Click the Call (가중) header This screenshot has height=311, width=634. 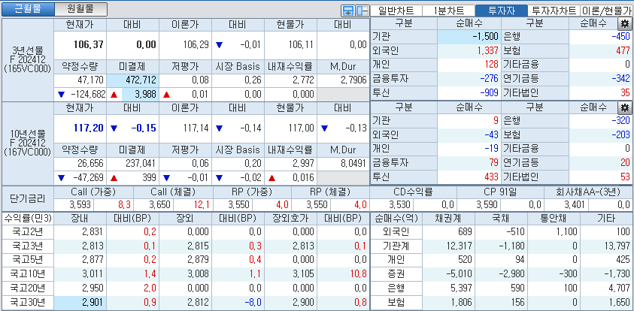coord(93,192)
